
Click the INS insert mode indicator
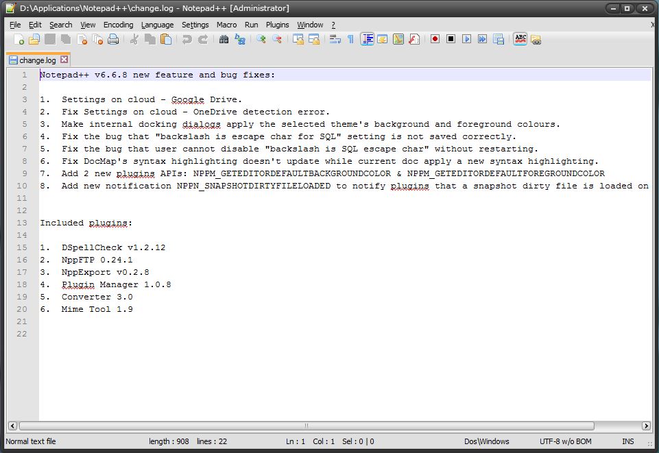tap(628, 441)
